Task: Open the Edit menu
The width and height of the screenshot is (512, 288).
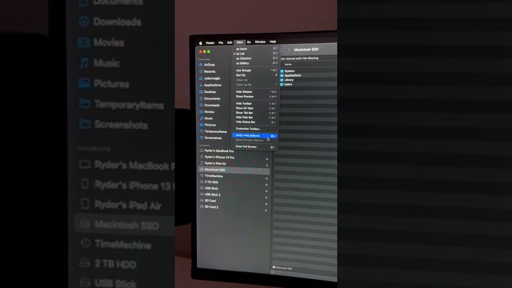Action: [230, 42]
